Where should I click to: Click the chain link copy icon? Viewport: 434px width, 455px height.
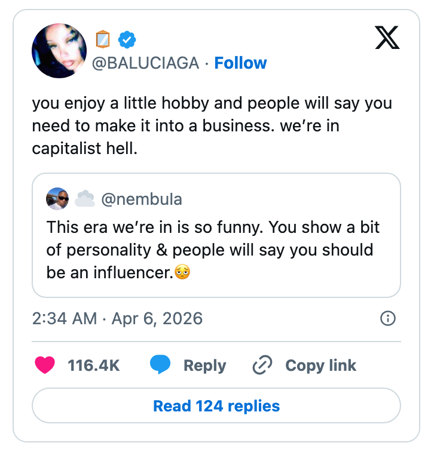pos(262,365)
